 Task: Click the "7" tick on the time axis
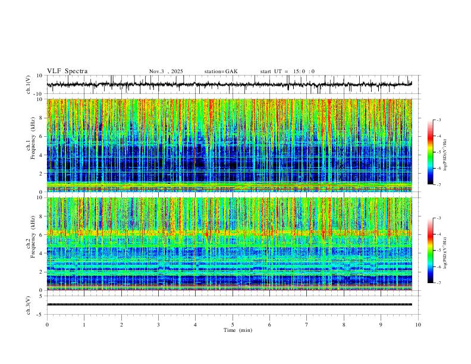pos(307,325)
